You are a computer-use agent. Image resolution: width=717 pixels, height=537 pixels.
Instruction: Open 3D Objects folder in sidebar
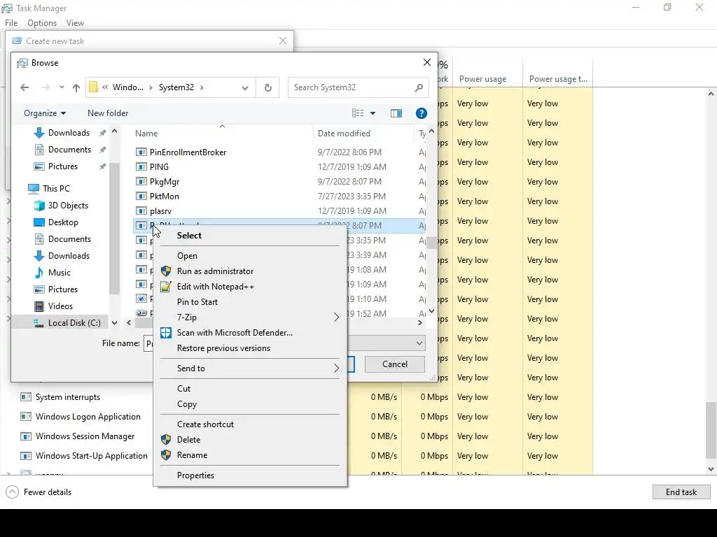[x=68, y=206]
